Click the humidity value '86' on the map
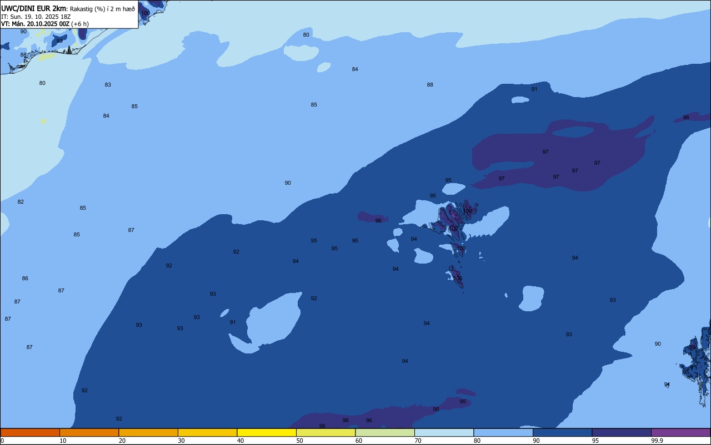This screenshot has height=445, width=711. (25, 279)
